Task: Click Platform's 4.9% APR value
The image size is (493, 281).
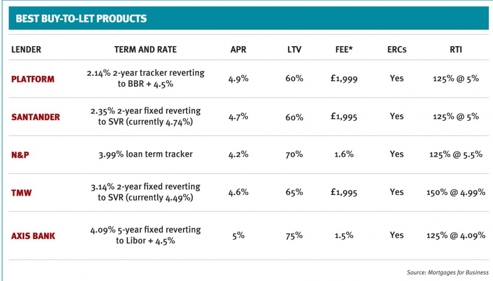Action: 238,79
